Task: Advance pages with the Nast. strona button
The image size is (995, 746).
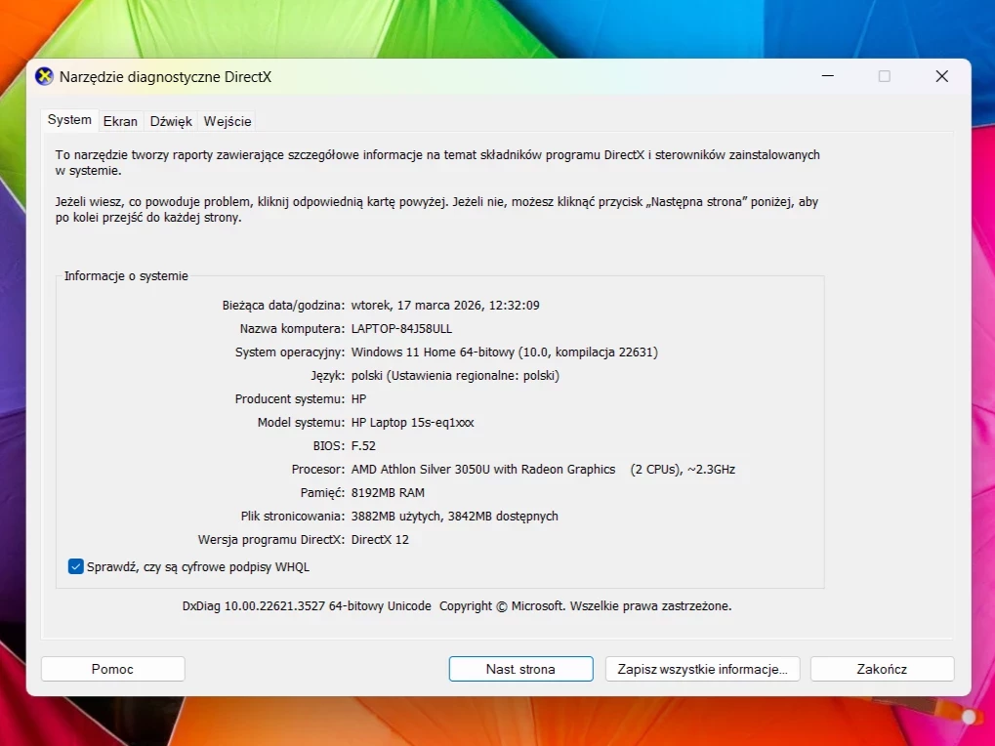Action: pyautogui.click(x=519, y=669)
